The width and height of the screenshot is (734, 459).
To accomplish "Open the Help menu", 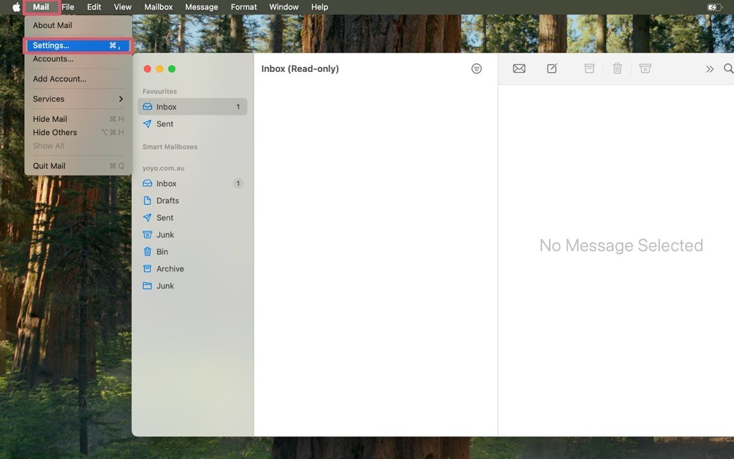I will (x=320, y=7).
